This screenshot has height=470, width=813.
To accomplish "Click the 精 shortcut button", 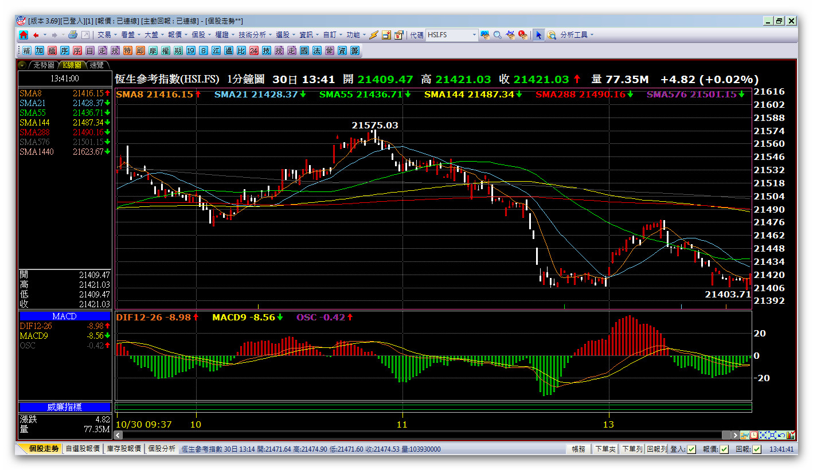I will [x=27, y=50].
